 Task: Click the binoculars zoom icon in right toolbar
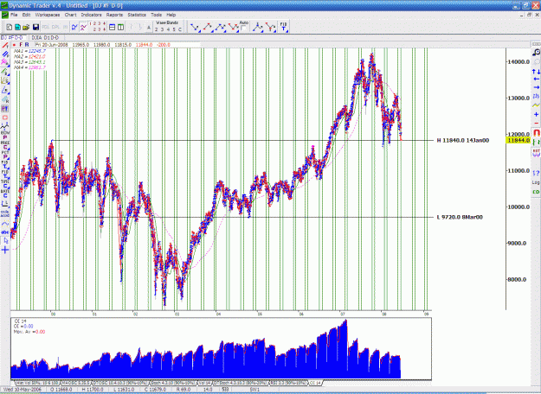point(536,53)
